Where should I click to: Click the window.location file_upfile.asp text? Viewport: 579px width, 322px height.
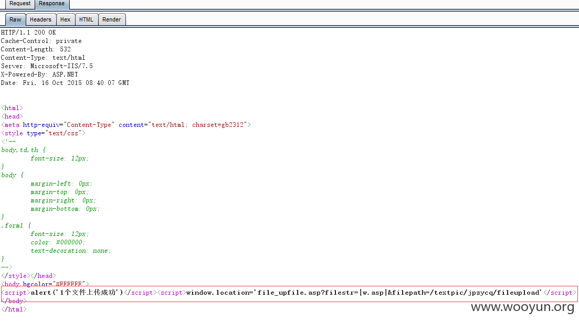pyautogui.click(x=364, y=293)
